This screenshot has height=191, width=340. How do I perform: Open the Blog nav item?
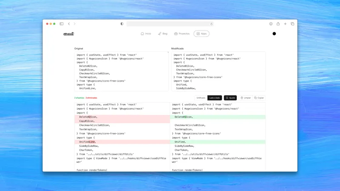pyautogui.click(x=163, y=34)
